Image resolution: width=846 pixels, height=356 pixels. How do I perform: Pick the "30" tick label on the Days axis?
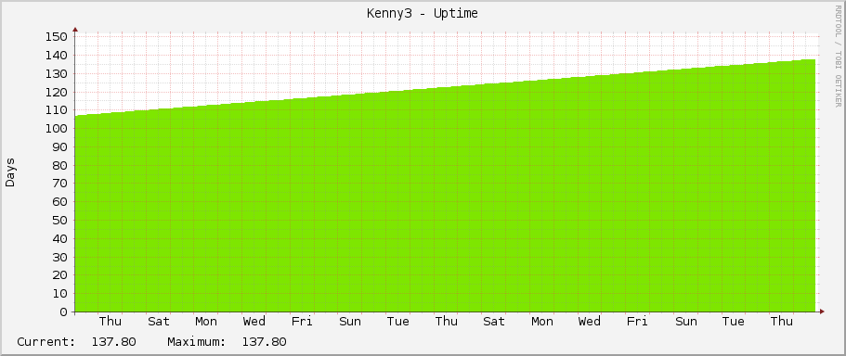60,257
